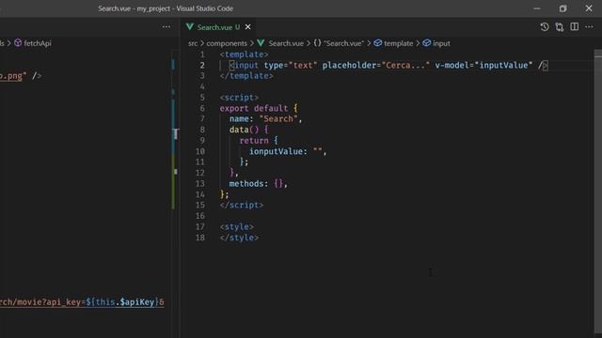The image size is (602, 338).
Task: Click the Vue icon on Search.vue tab
Action: [x=190, y=27]
